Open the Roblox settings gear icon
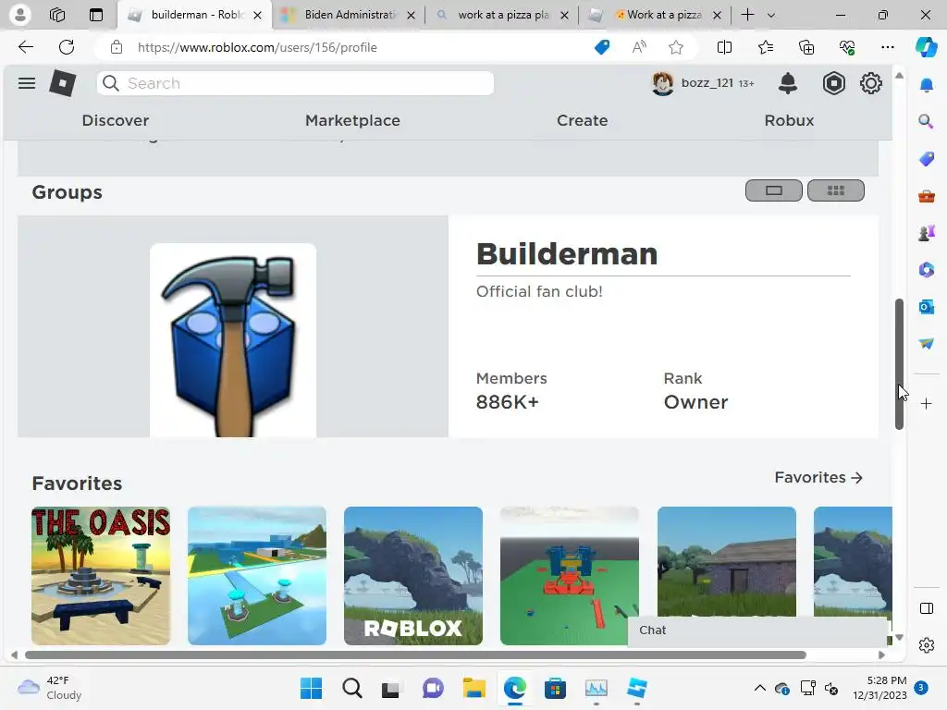This screenshot has width=947, height=710. pos(871,83)
